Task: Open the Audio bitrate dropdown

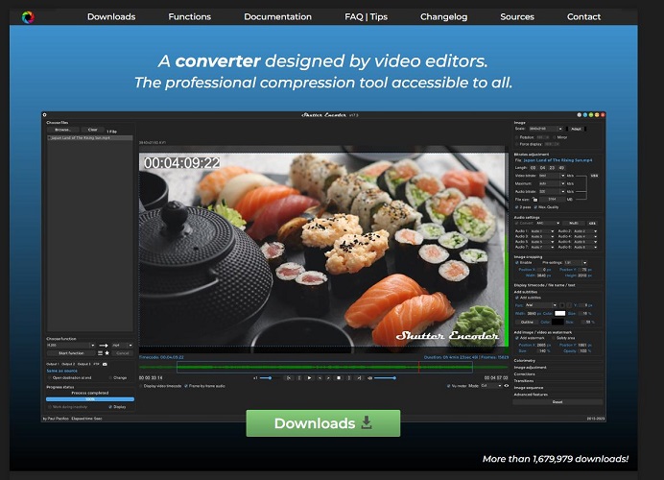Action: (x=552, y=191)
